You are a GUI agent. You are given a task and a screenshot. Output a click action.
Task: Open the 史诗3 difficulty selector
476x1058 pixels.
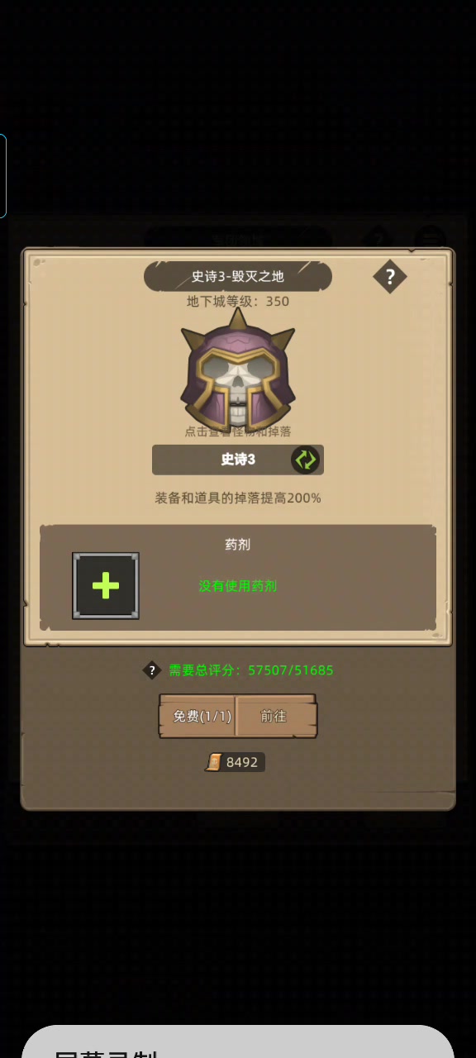(x=238, y=460)
